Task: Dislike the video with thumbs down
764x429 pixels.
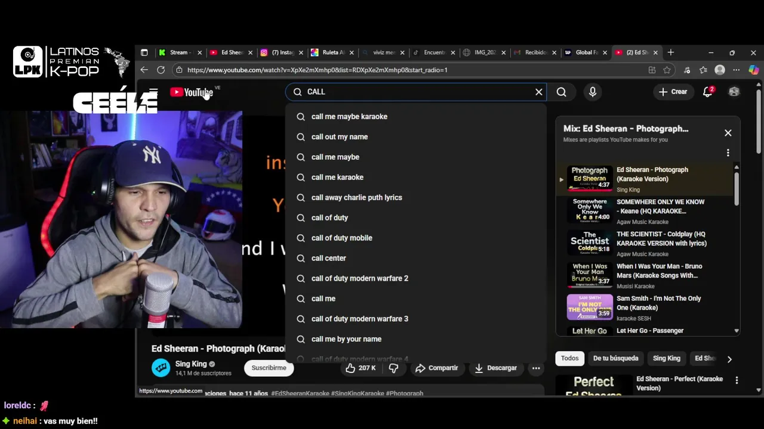Action: click(393, 368)
